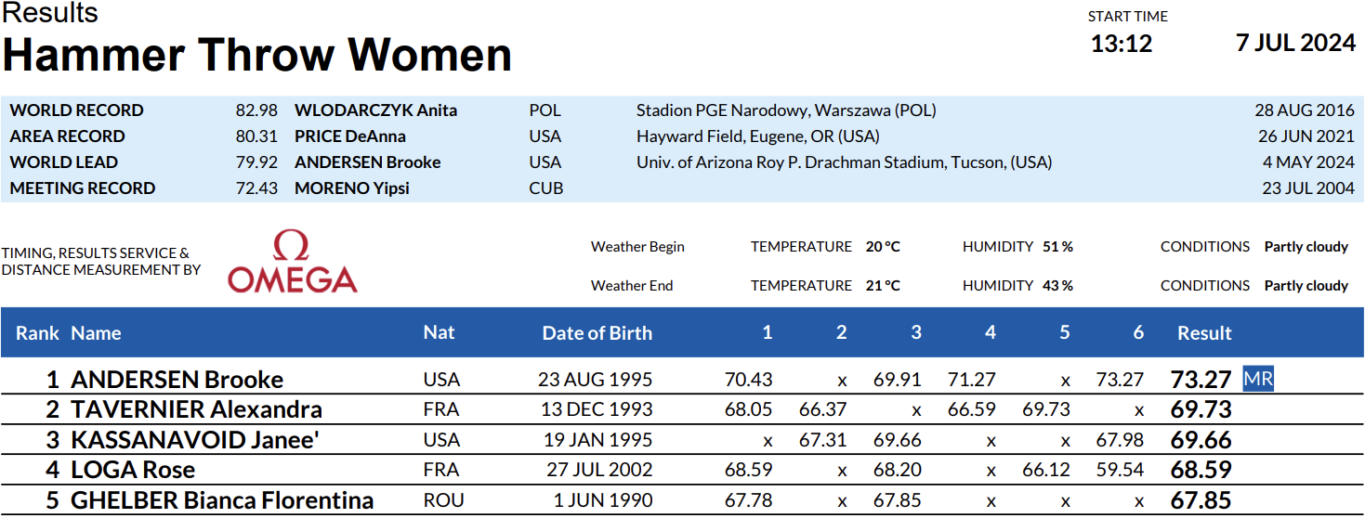The width and height of the screenshot is (1365, 518).
Task: Click the blue MR badge
Action: point(1258,380)
